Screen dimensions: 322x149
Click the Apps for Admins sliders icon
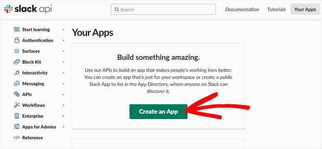17,127
